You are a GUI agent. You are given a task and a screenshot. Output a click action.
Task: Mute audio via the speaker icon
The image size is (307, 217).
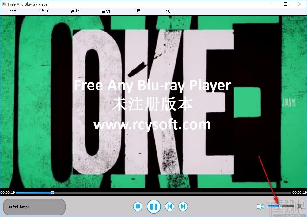point(260,206)
